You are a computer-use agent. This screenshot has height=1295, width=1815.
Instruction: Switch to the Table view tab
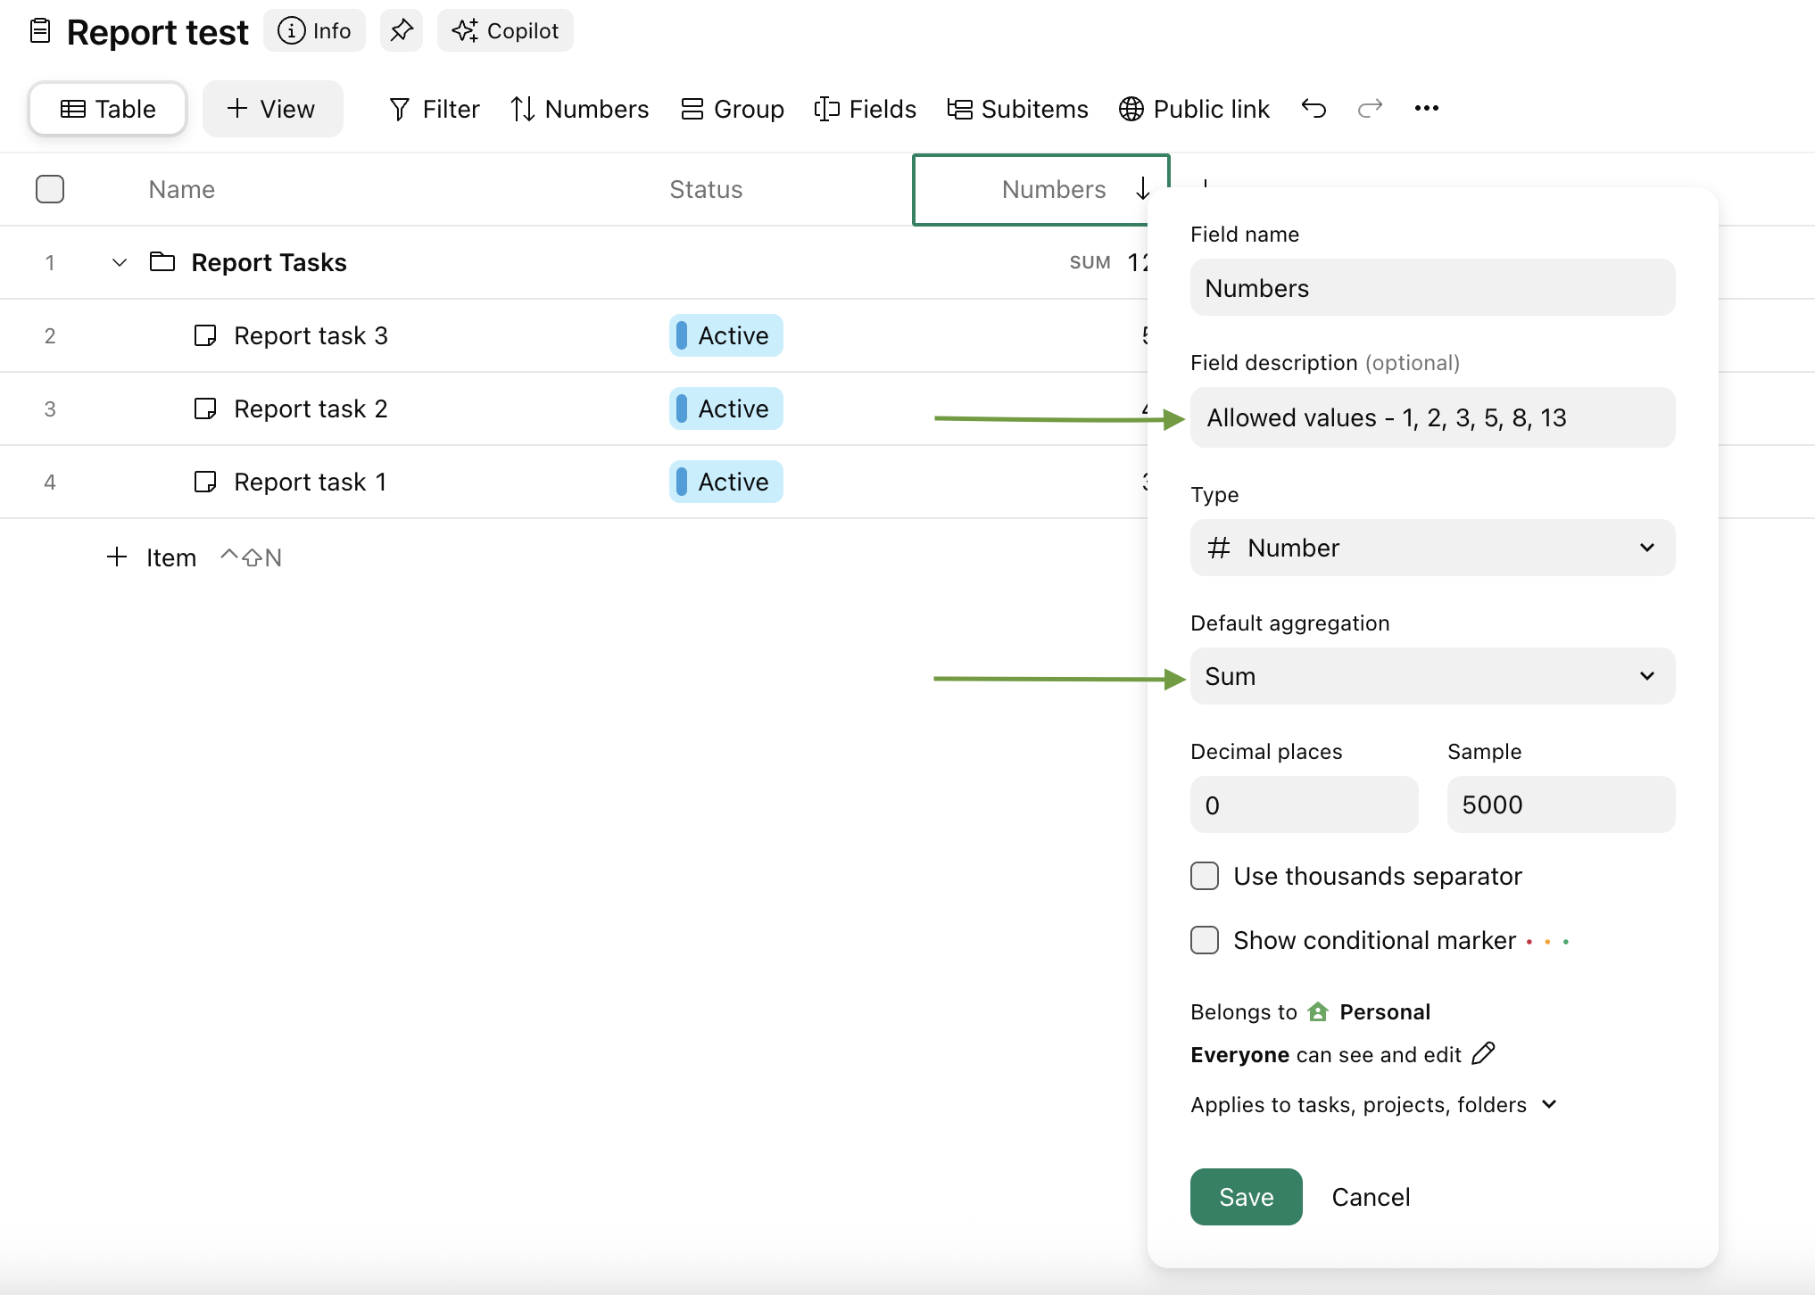pos(108,109)
